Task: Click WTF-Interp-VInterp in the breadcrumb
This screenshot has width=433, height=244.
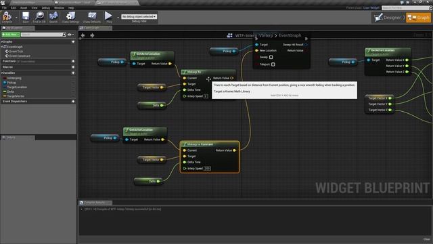Action: click(x=254, y=35)
